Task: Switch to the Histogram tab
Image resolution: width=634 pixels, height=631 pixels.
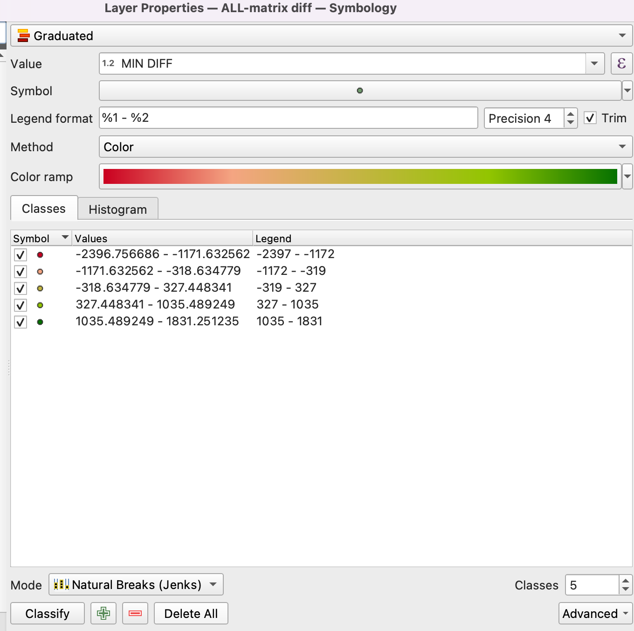Action: pos(117,209)
